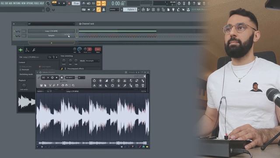Toggle the Load regions checkbox
The width and height of the screenshot is (280, 158).
[x=40, y=67]
